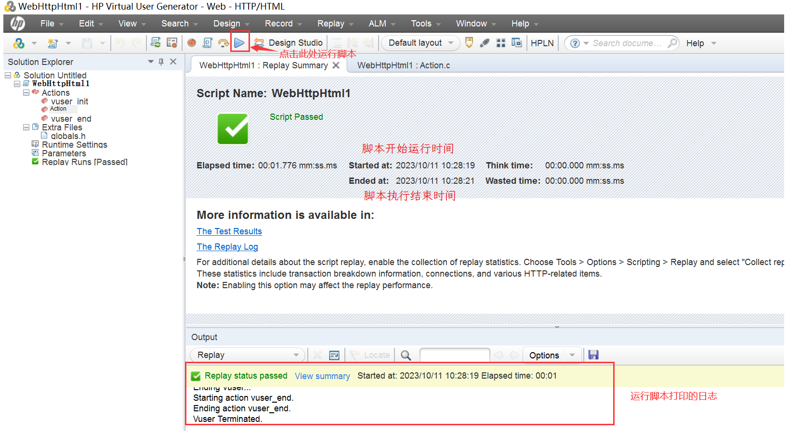Click the Runtime Settings toolbar icon
788x432 pixels.
pos(172,43)
